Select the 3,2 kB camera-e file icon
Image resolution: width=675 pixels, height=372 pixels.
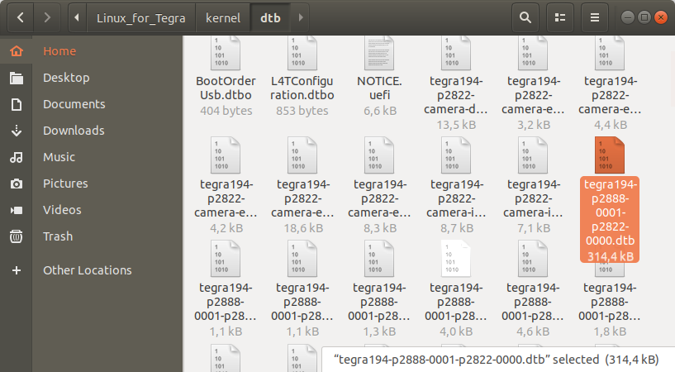[x=533, y=53]
